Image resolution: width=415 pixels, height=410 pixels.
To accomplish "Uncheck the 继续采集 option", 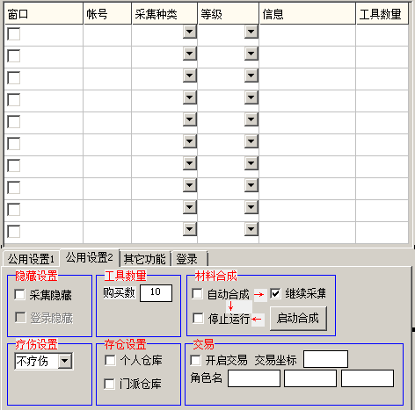I will 275,293.
